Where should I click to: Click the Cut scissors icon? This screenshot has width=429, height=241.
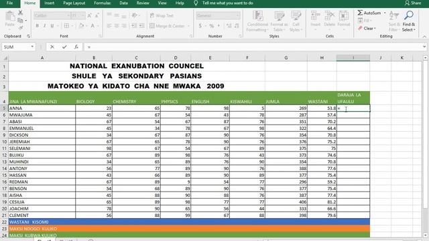click(20, 13)
